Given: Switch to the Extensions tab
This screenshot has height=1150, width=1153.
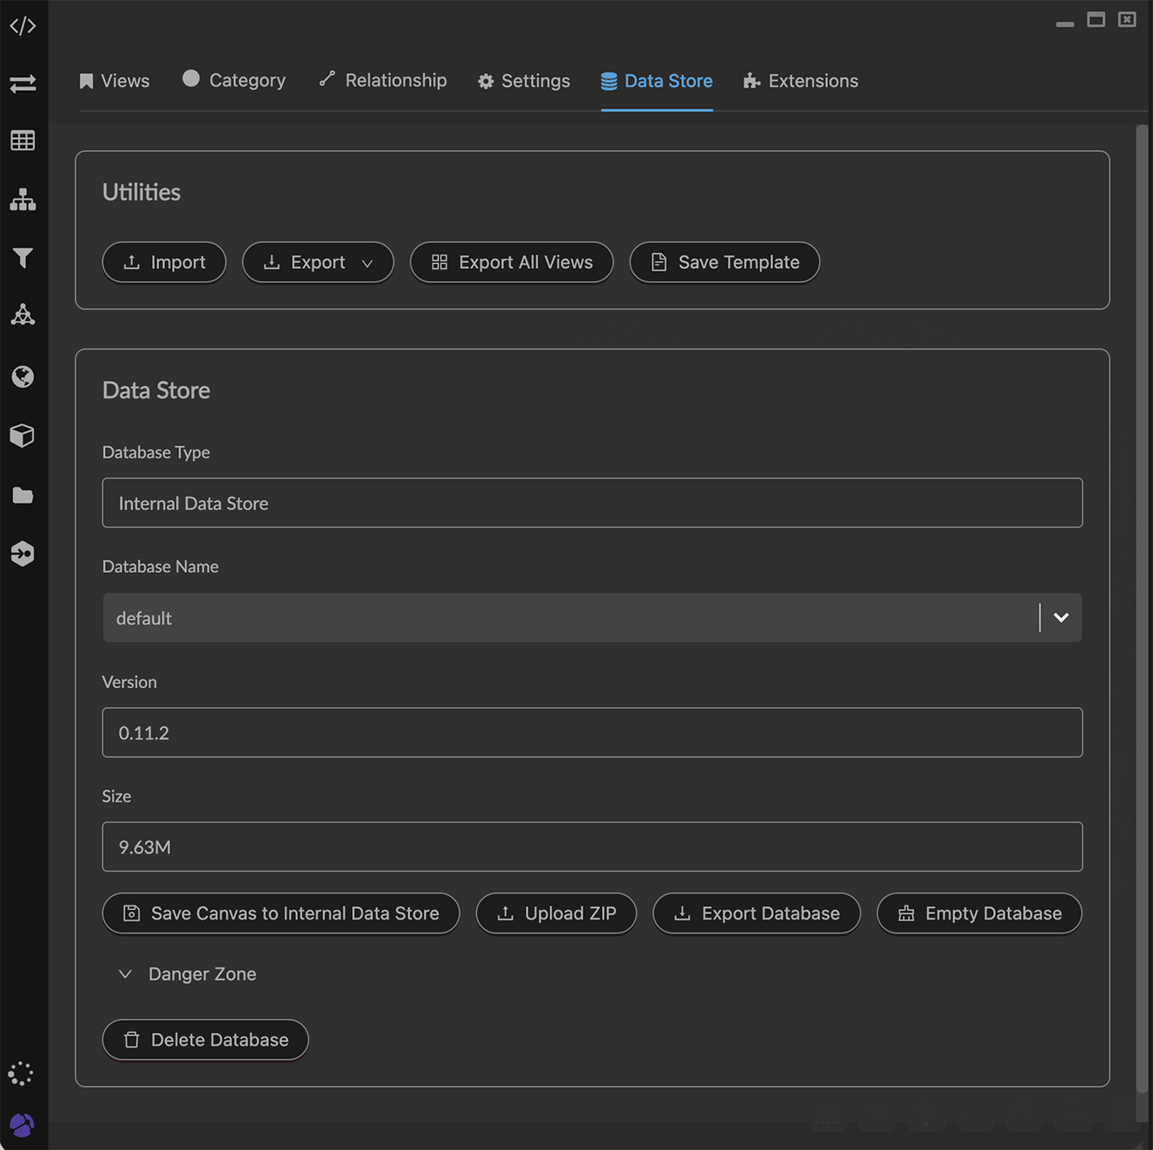Looking at the screenshot, I should pos(800,80).
